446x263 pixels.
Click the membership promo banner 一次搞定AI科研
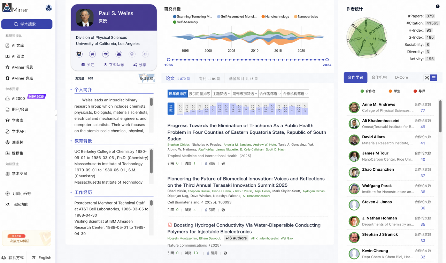coord(26,238)
